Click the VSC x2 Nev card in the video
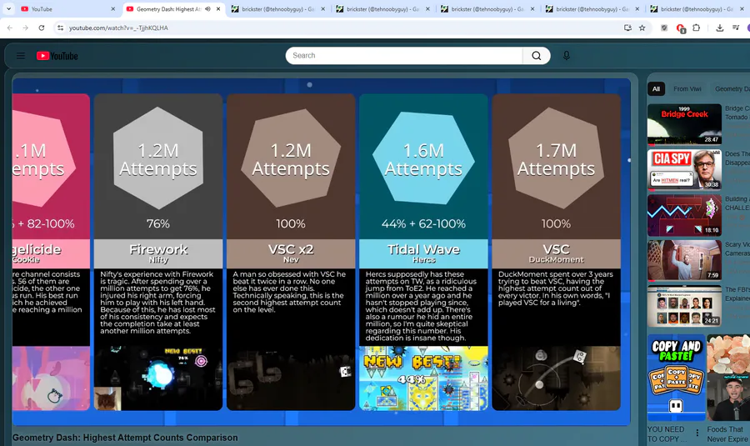Viewport: 750px width, 446px height. pyautogui.click(x=291, y=253)
